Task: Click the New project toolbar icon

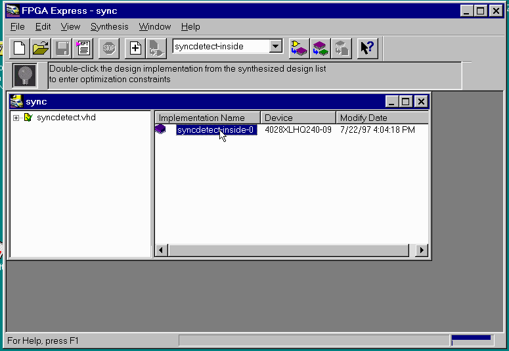Action: tap(20, 48)
